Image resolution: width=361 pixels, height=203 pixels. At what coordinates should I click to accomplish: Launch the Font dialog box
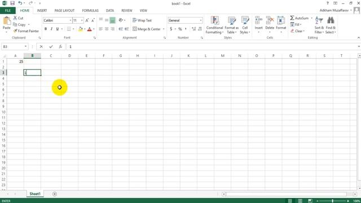click(x=94, y=38)
